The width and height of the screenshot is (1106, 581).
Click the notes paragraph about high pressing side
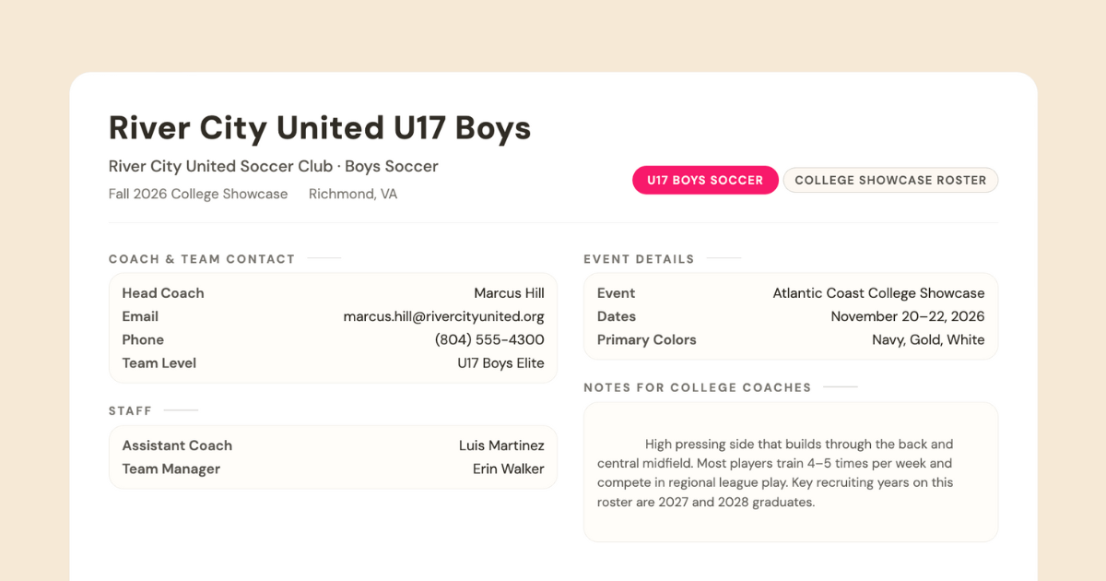tap(775, 473)
